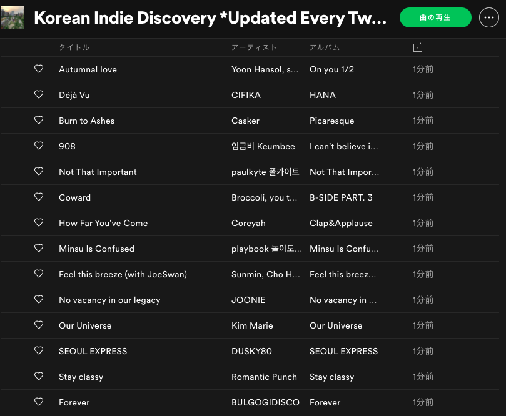Sort by the タイトル column header
This screenshot has height=416, width=506.
[74, 47]
